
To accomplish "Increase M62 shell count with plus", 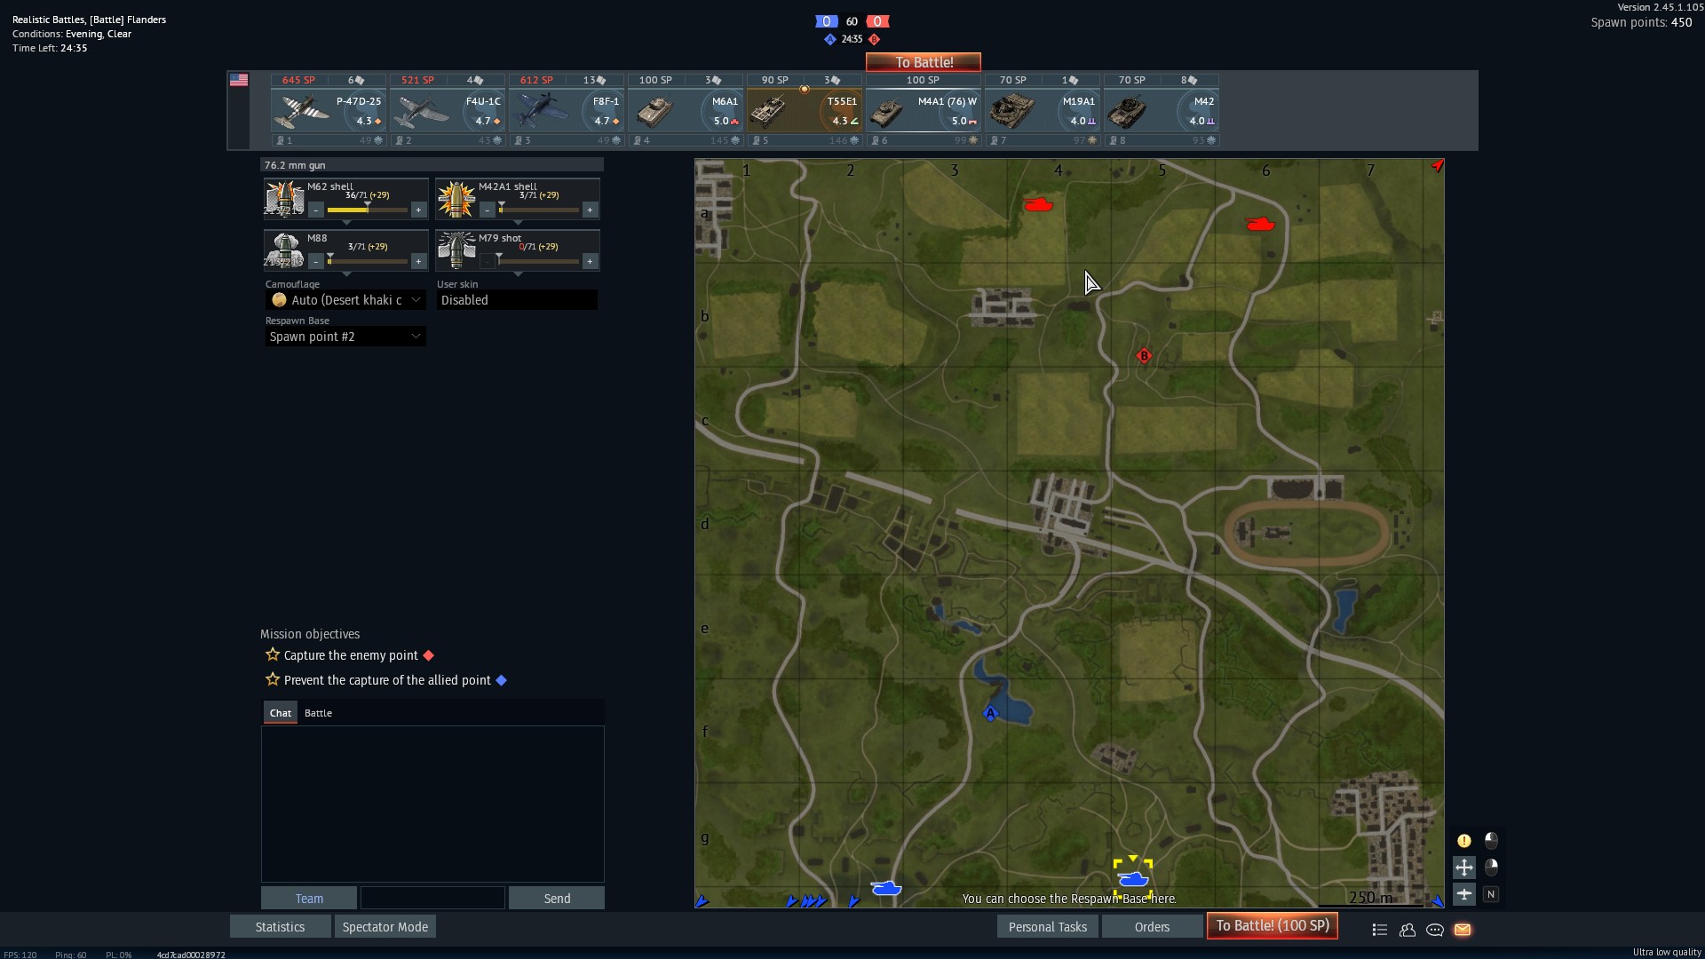I will pyautogui.click(x=418, y=210).
